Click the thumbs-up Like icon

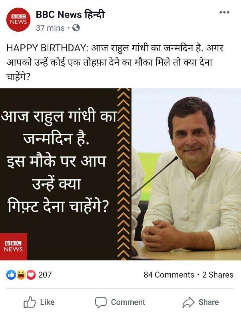[30, 302]
